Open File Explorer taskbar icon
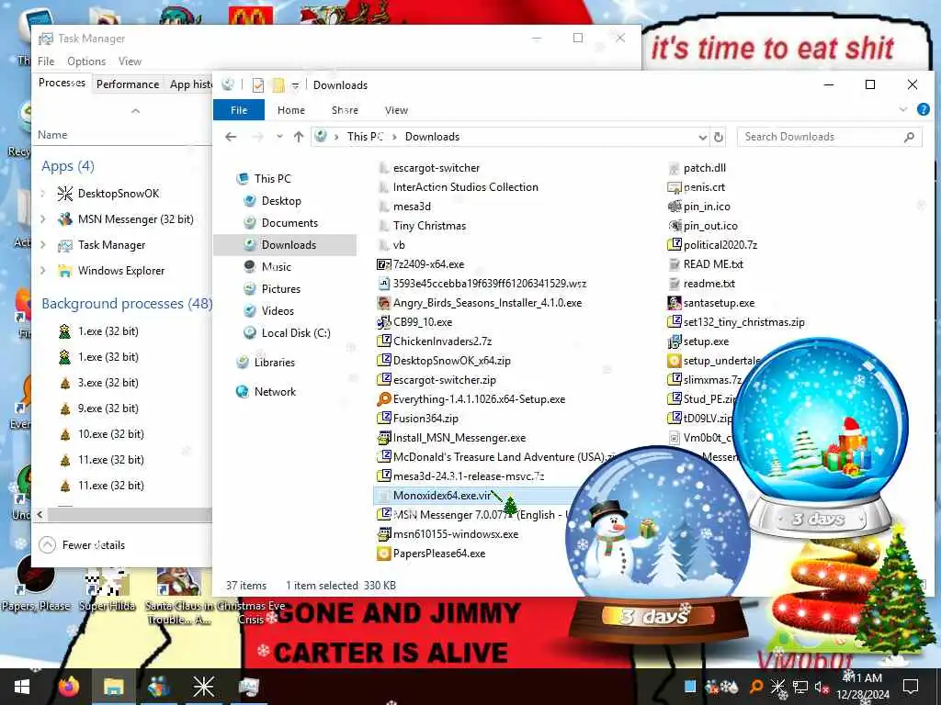 click(x=113, y=687)
